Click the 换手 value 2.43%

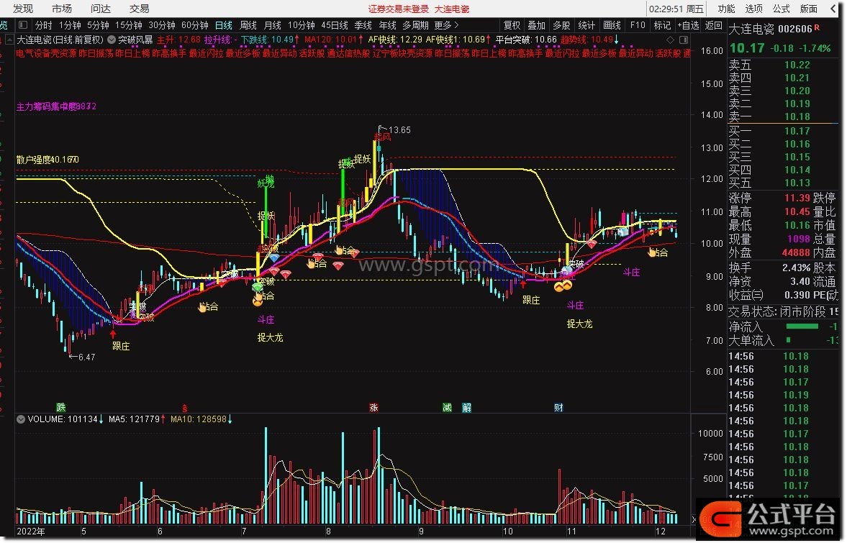click(796, 268)
